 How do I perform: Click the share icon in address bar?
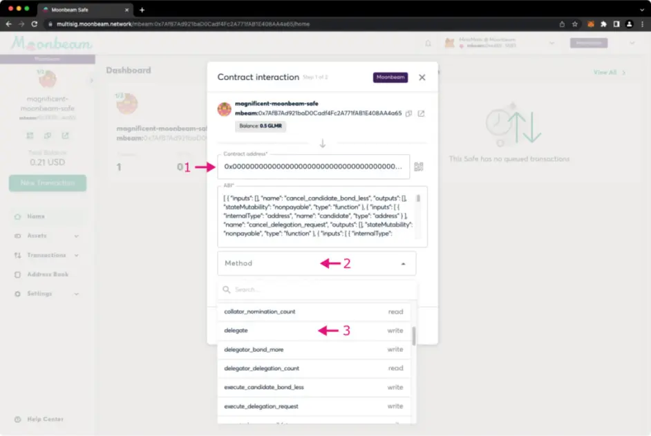[562, 24]
